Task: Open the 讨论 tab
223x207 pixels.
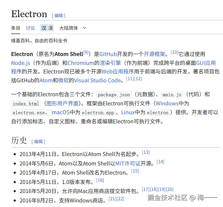Action: pos(30,28)
